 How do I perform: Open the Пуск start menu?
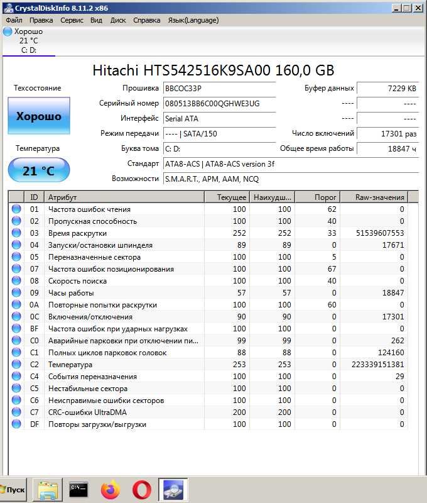tap(13, 490)
